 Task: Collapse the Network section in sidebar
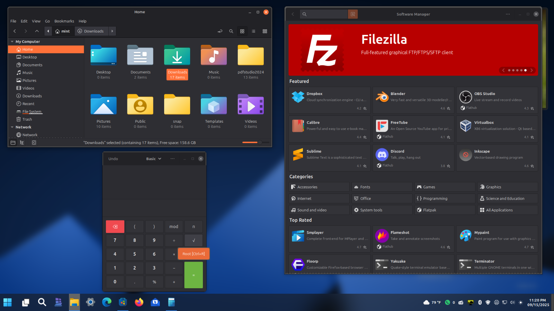pyautogui.click(x=12, y=127)
